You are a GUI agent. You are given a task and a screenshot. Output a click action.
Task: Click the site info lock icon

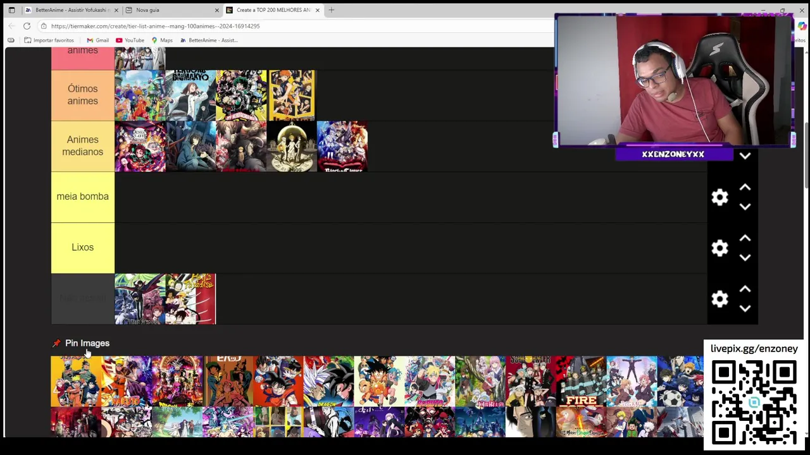click(x=43, y=26)
